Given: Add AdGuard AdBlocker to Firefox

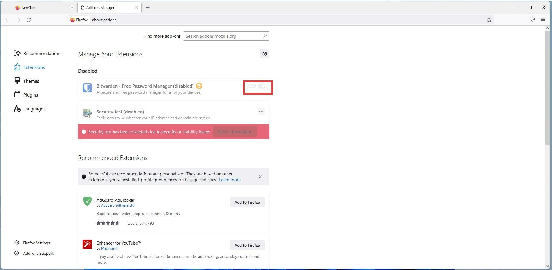Looking at the screenshot, I should (247, 202).
